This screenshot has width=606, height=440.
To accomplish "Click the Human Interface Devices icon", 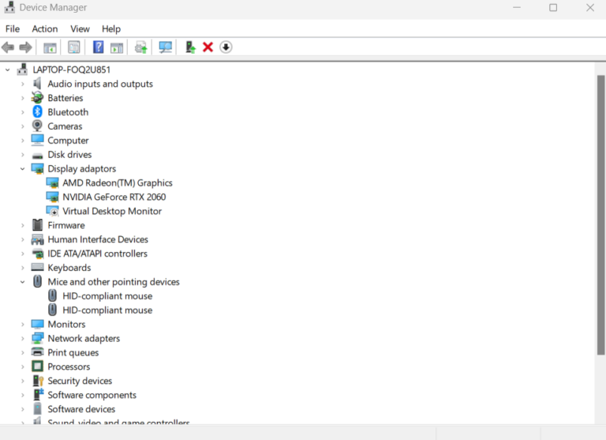I will [38, 239].
